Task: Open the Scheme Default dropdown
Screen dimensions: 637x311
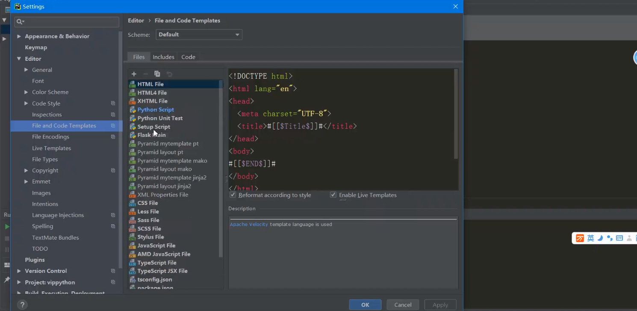Action: click(199, 35)
